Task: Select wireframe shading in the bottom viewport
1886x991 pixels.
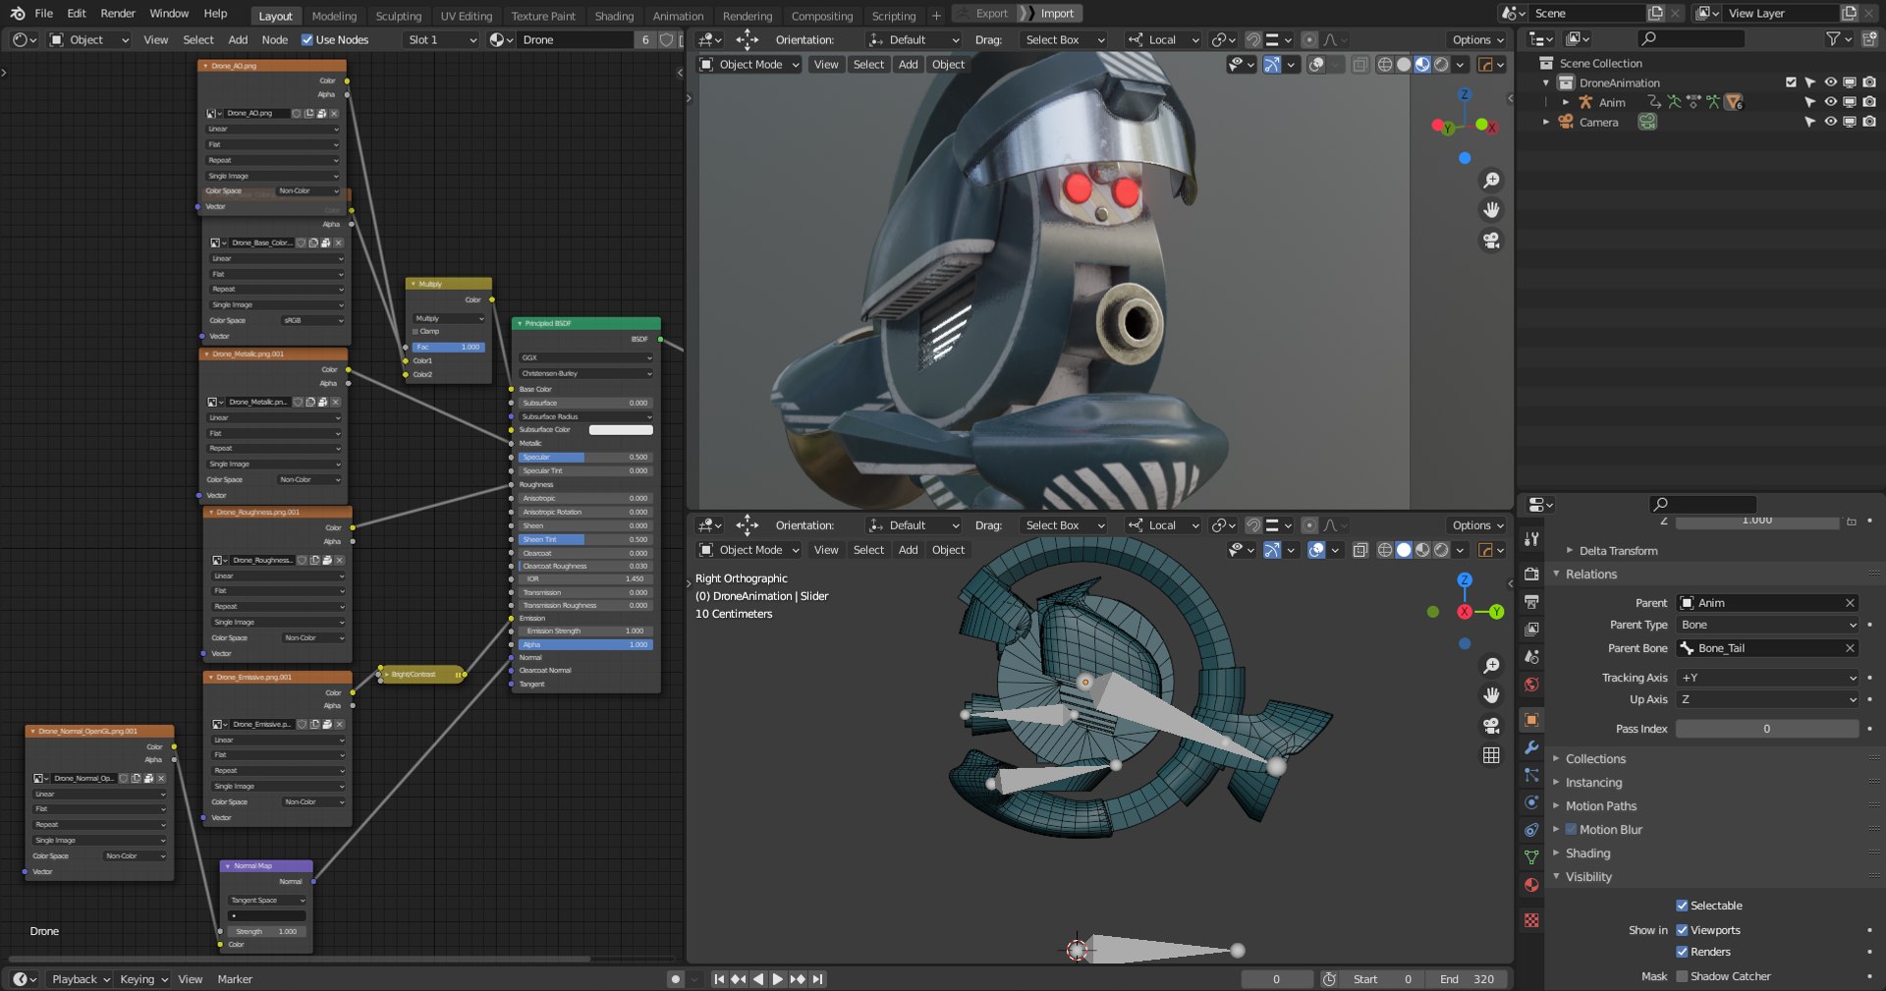Action: click(x=1385, y=550)
